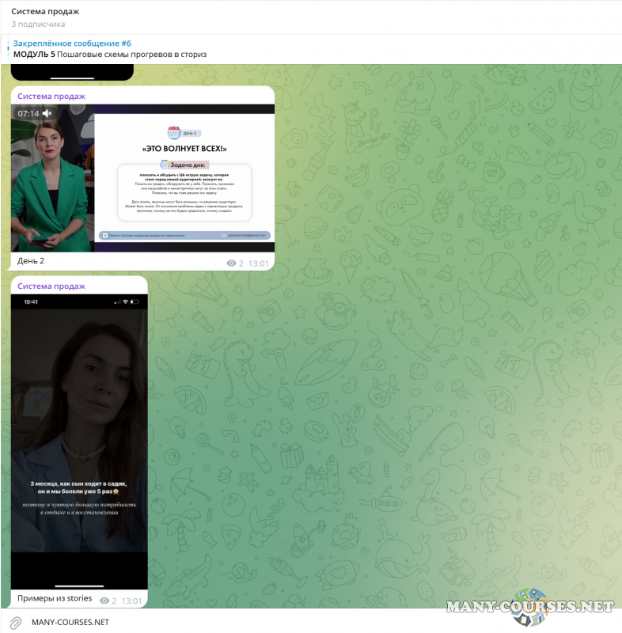This screenshot has width=622, height=633.
Task: Click the partially visible media at top
Action: click(x=72, y=73)
